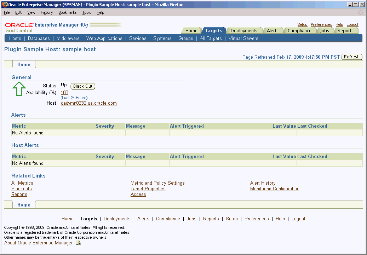The width and height of the screenshot is (367, 255).
Task: Open the Jobs tab
Action: pyautogui.click(x=325, y=31)
